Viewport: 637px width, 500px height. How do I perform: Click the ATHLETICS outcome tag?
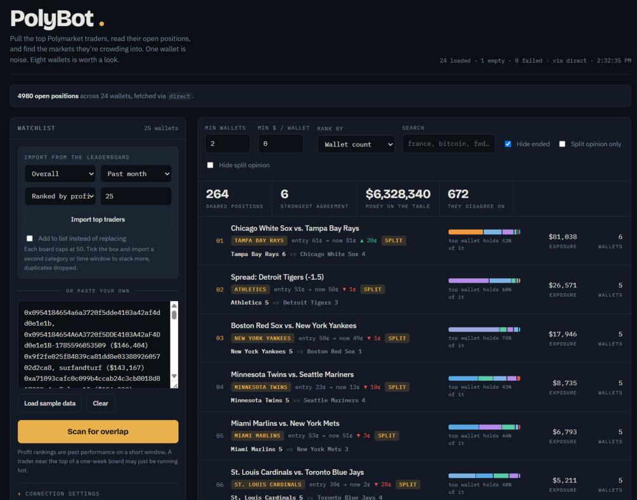250,289
